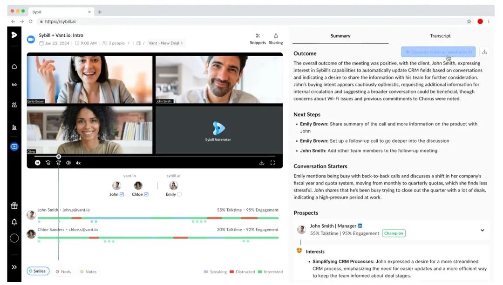
Task: Check the Emily participant checkbox
Action: click(x=179, y=194)
